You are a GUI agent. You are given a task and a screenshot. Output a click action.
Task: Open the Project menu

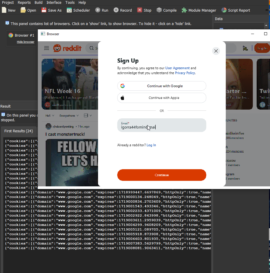8,2
